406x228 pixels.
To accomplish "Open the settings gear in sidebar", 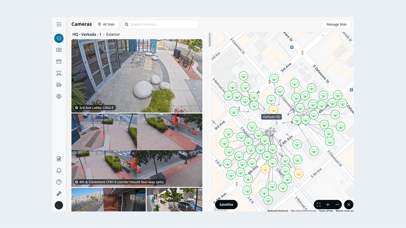I will pyautogui.click(x=59, y=96).
